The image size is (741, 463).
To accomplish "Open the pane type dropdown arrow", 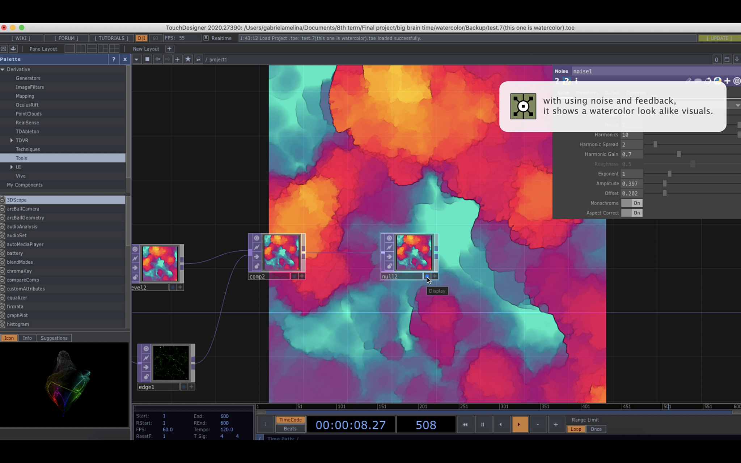I will click(x=136, y=59).
